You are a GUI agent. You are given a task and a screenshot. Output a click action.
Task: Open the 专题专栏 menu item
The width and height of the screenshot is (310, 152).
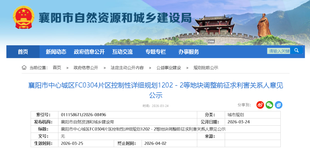click(x=156, y=52)
